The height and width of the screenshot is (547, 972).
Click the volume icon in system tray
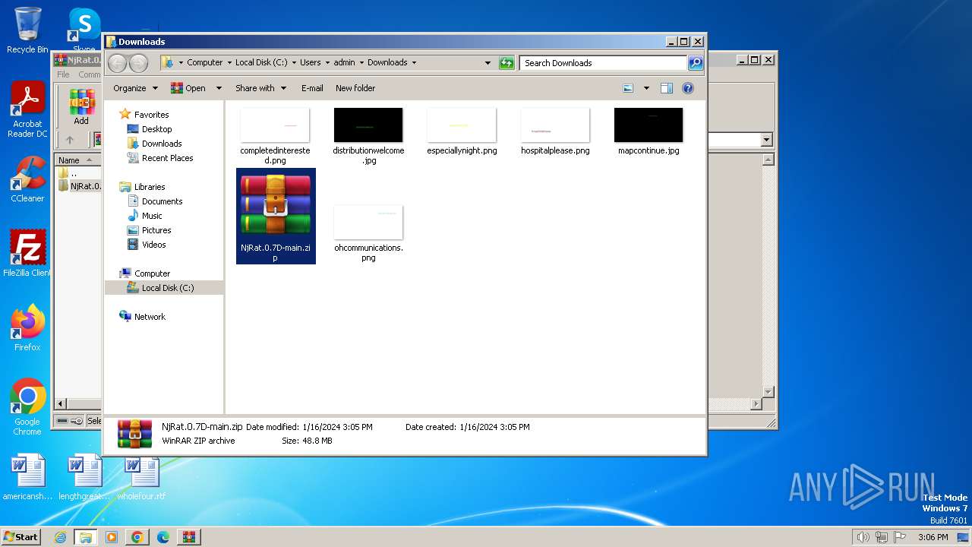(x=863, y=537)
